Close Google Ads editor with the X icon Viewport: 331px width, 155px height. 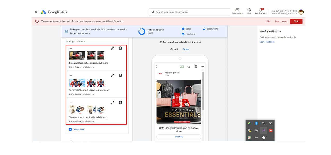coord(36,12)
